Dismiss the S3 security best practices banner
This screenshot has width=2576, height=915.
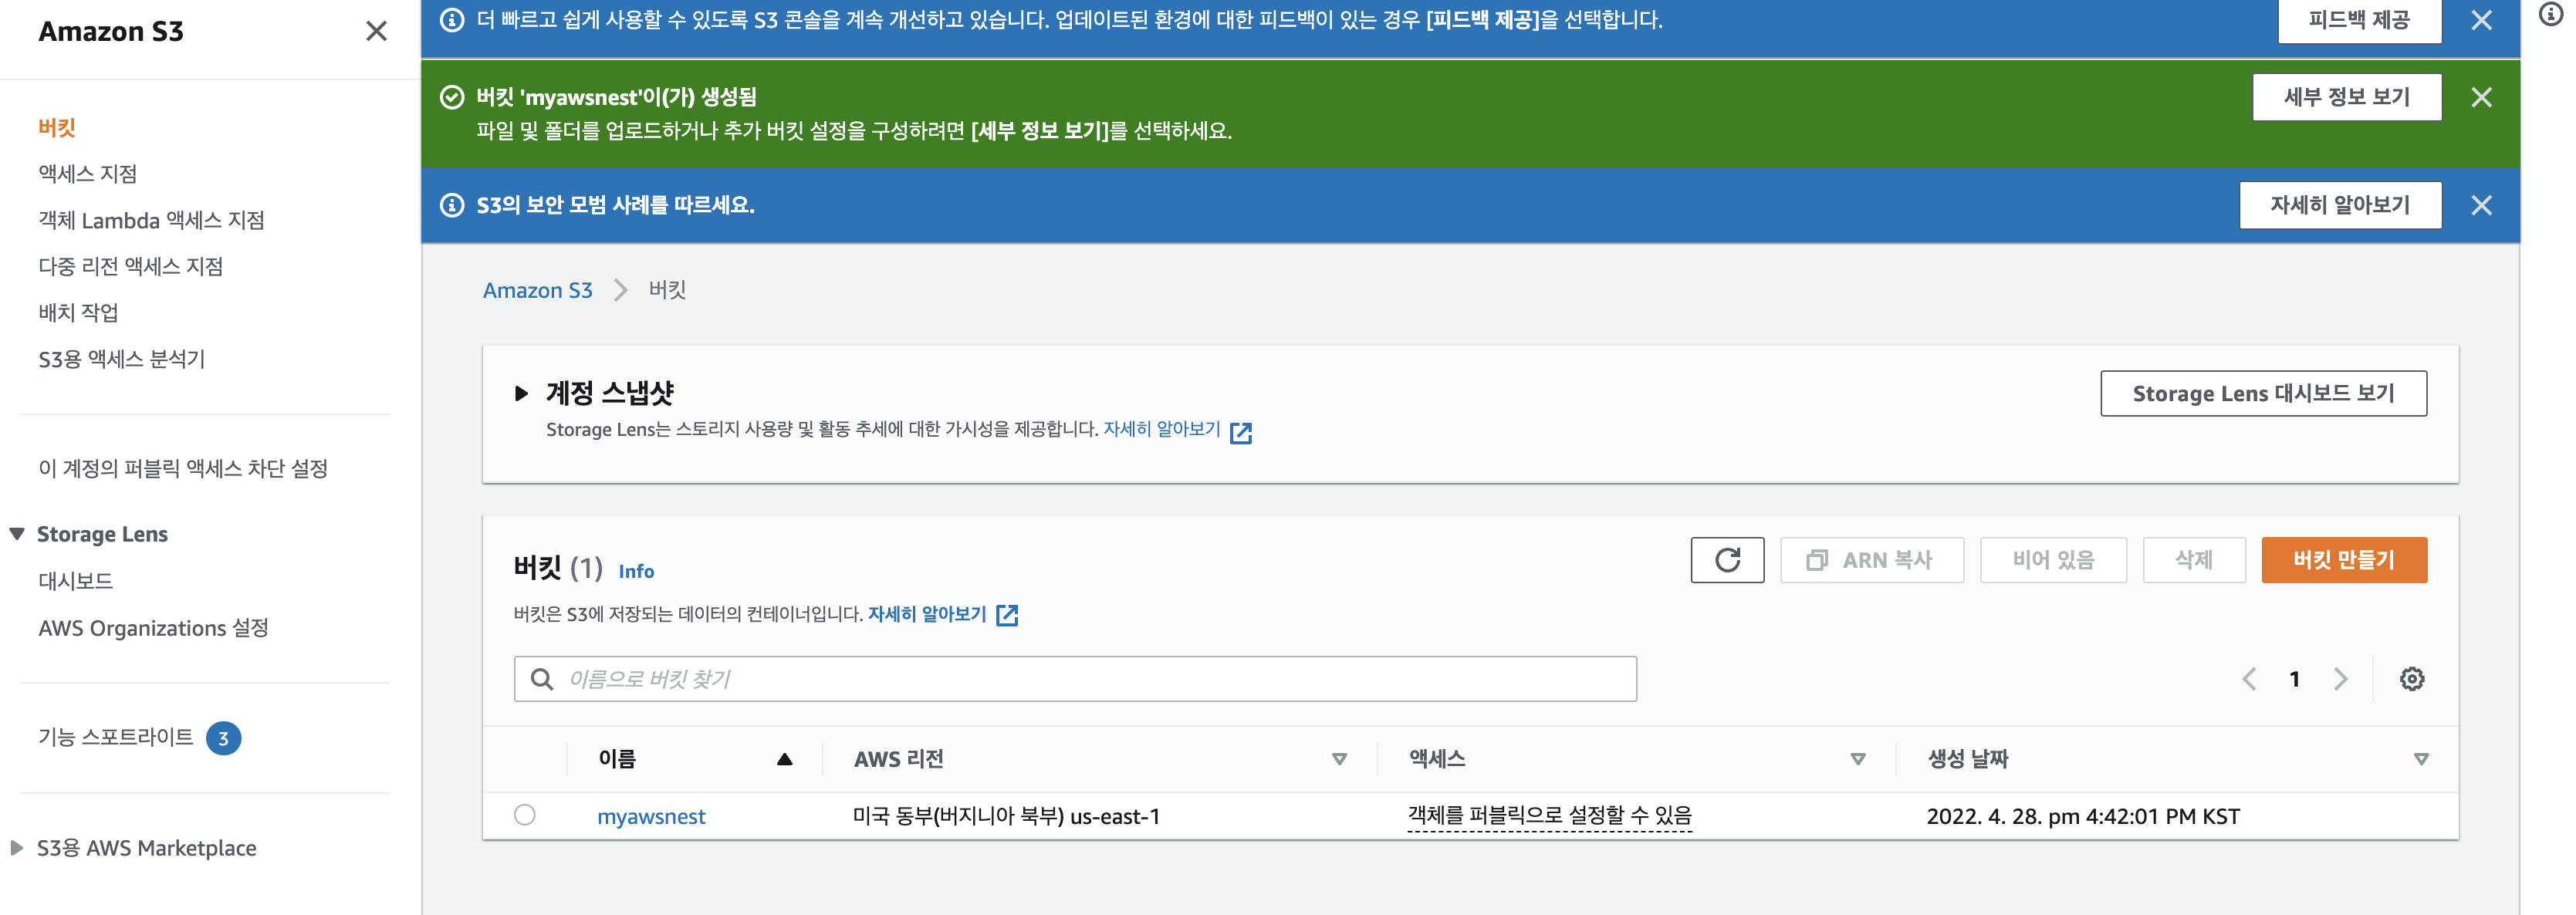coord(2480,205)
